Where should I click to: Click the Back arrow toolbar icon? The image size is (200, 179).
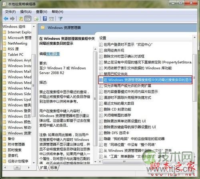6,19
